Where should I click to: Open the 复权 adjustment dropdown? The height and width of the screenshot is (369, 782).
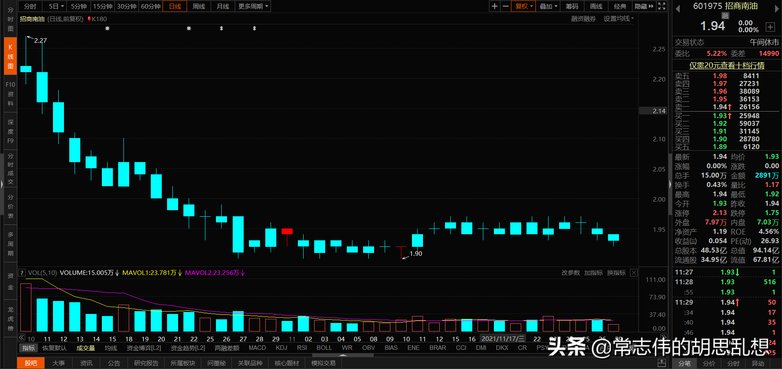point(523,6)
